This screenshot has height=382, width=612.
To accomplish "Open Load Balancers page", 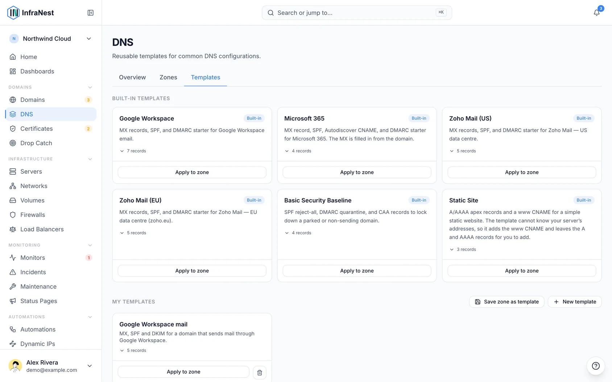I will pyautogui.click(x=51, y=229).
